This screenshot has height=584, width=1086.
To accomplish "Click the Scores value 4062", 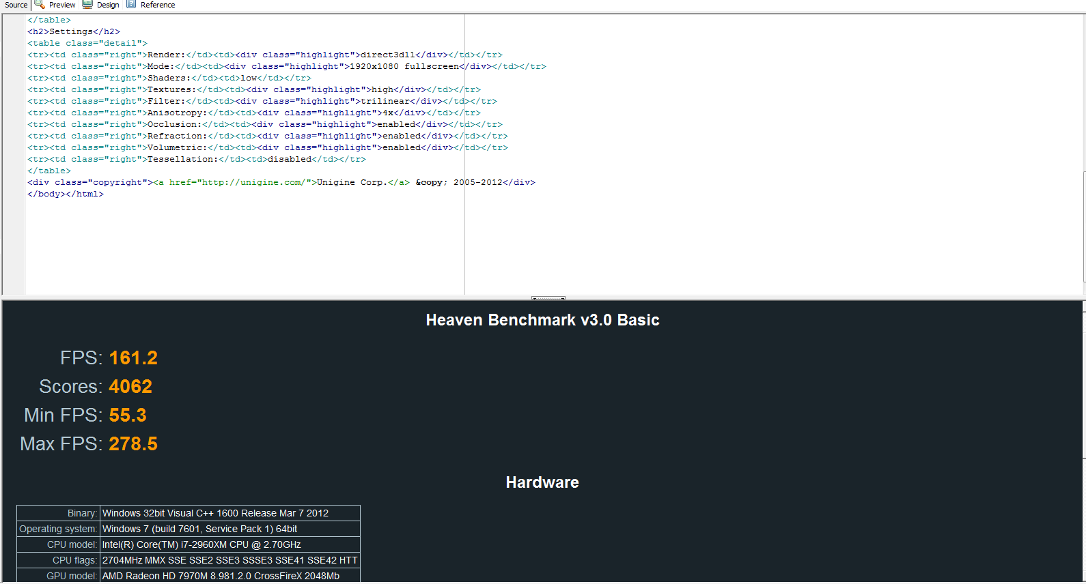I will [x=130, y=386].
